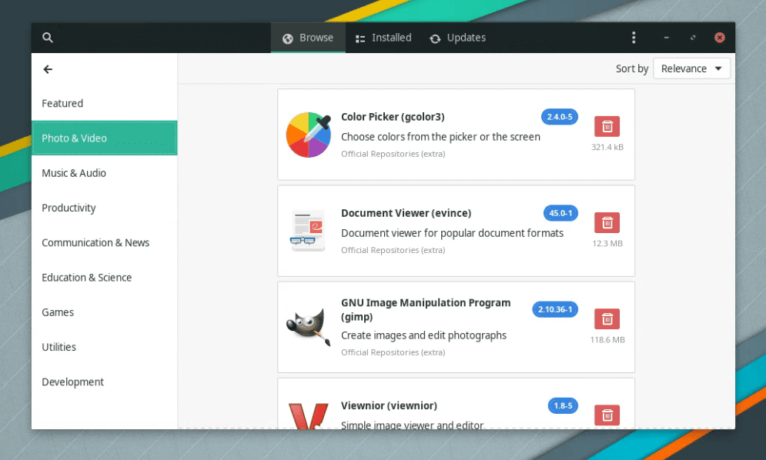The width and height of the screenshot is (766, 460).
Task: Open the Development category
Action: (x=104, y=382)
